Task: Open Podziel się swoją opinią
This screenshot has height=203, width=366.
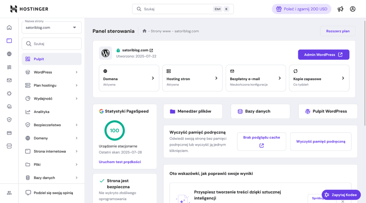Action: point(49,193)
